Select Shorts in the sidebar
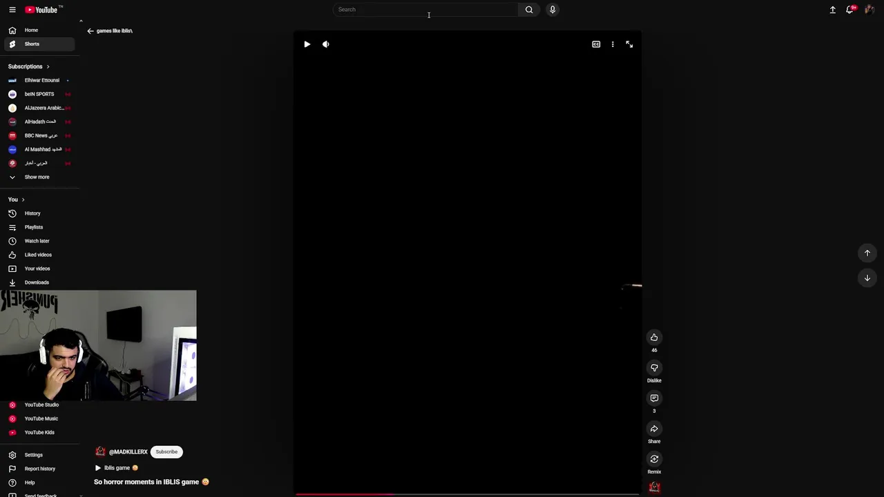Screen dimensions: 884x497 pos(39,44)
